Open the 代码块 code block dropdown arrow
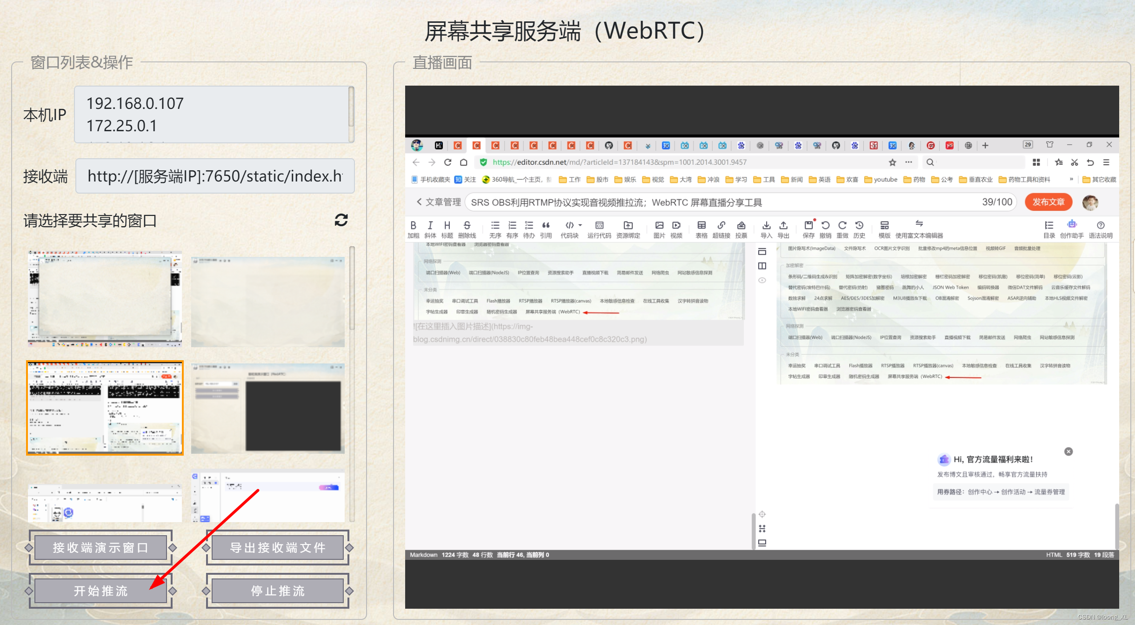This screenshot has height=625, width=1135. 580,225
